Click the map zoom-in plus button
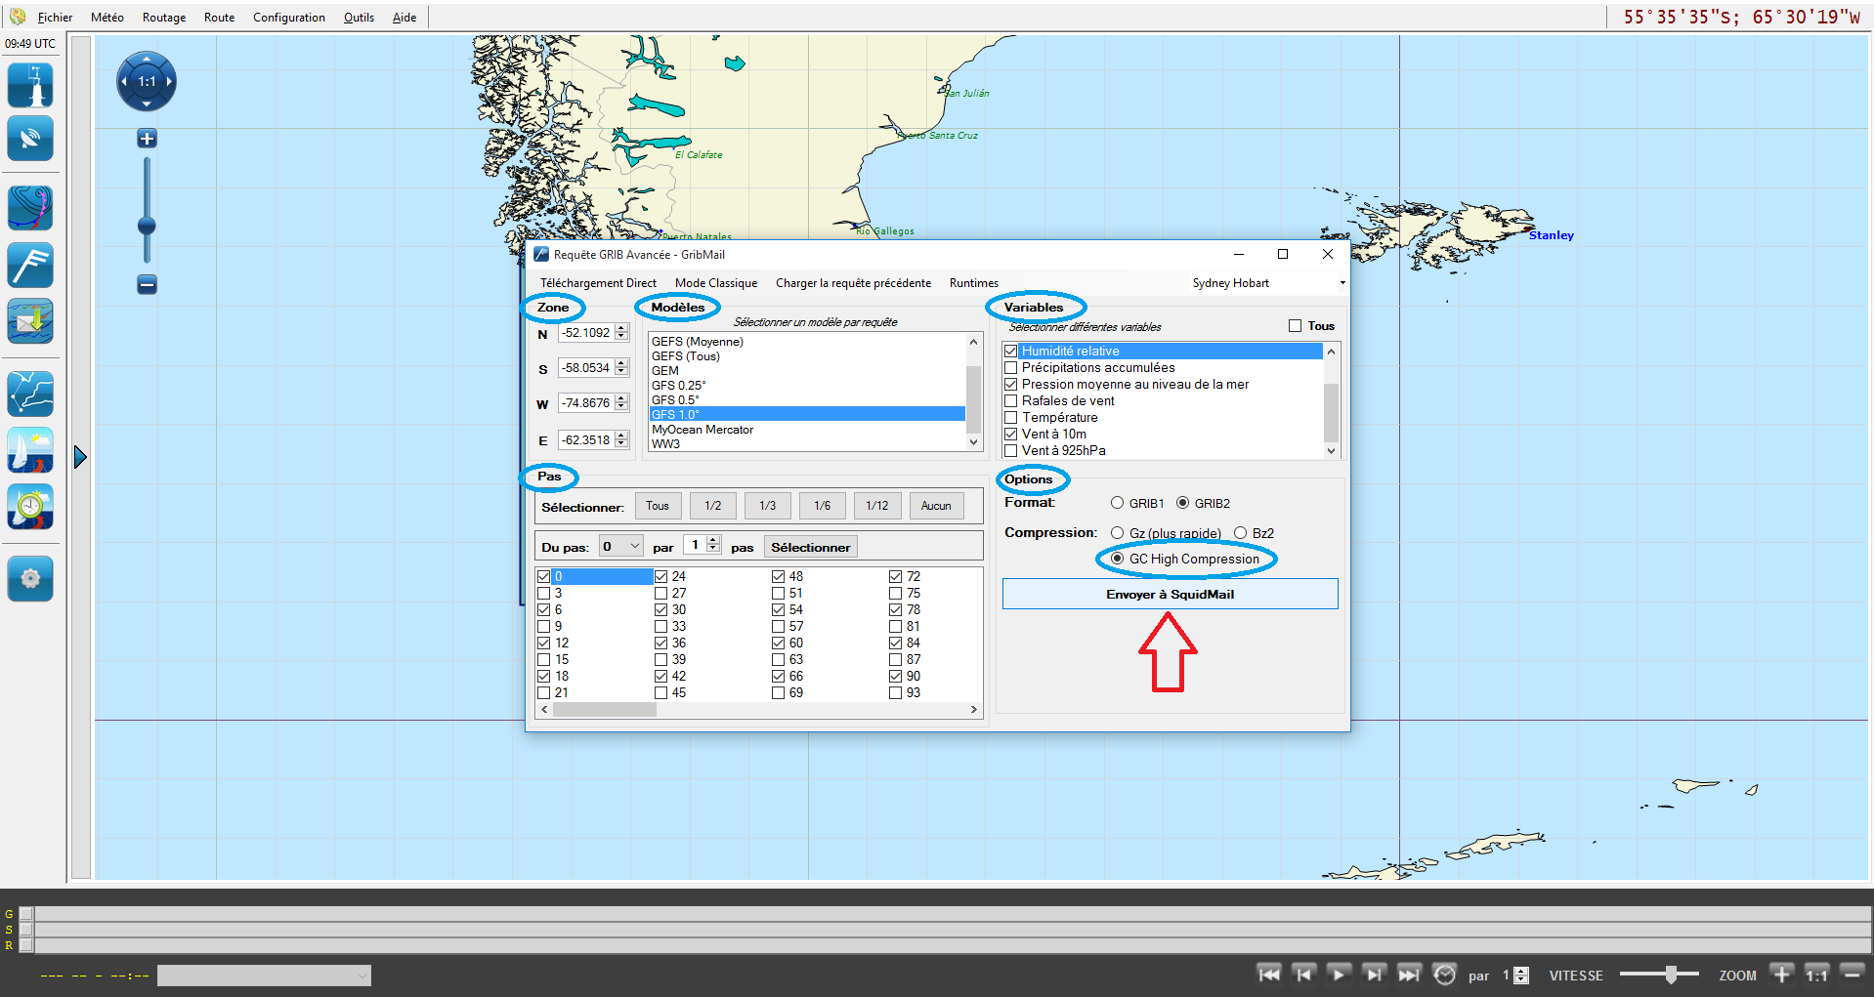The image size is (1874, 997). (x=147, y=139)
